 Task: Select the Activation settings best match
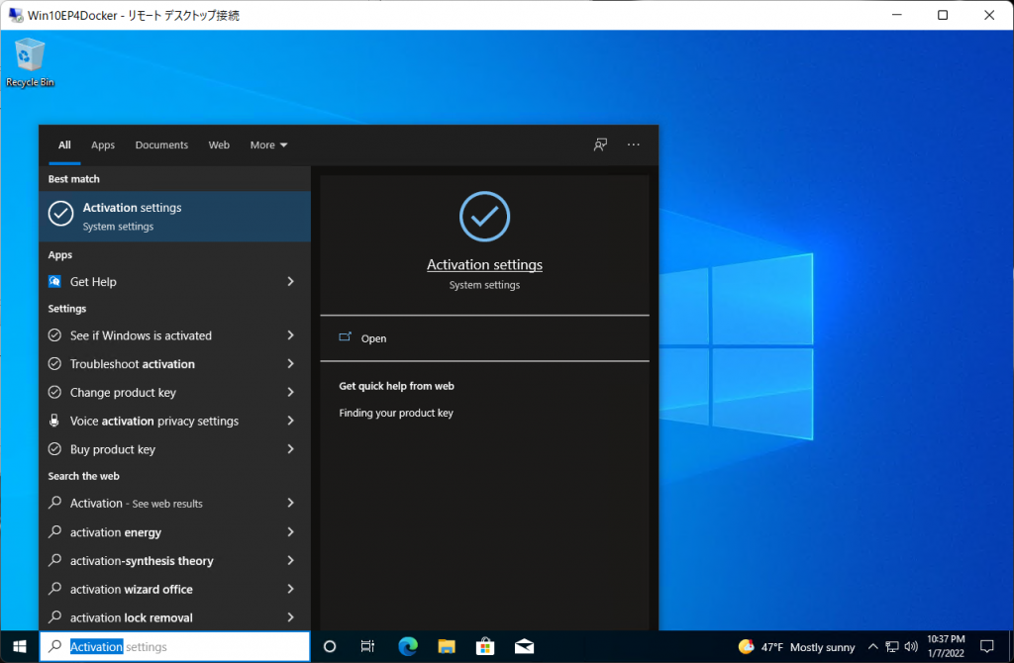(174, 217)
